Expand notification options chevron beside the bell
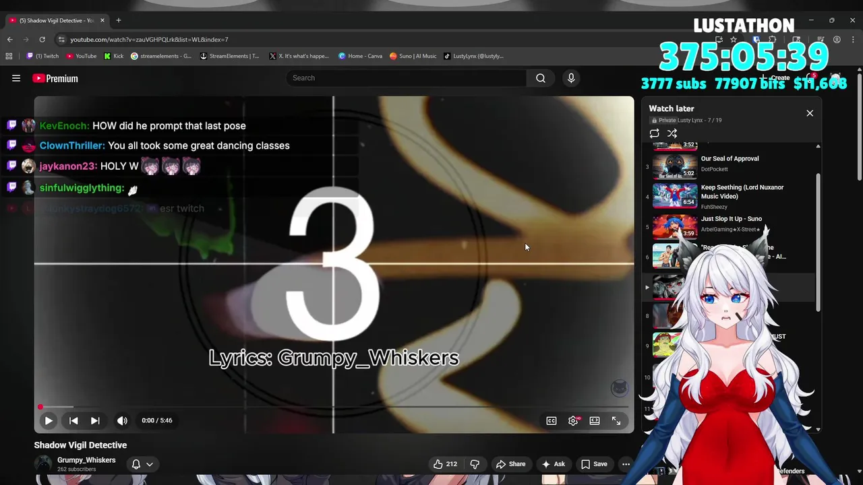 click(x=150, y=464)
